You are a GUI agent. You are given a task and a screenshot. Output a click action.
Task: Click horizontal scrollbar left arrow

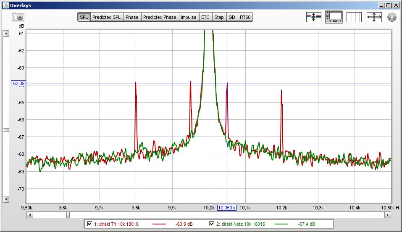coord(30,215)
